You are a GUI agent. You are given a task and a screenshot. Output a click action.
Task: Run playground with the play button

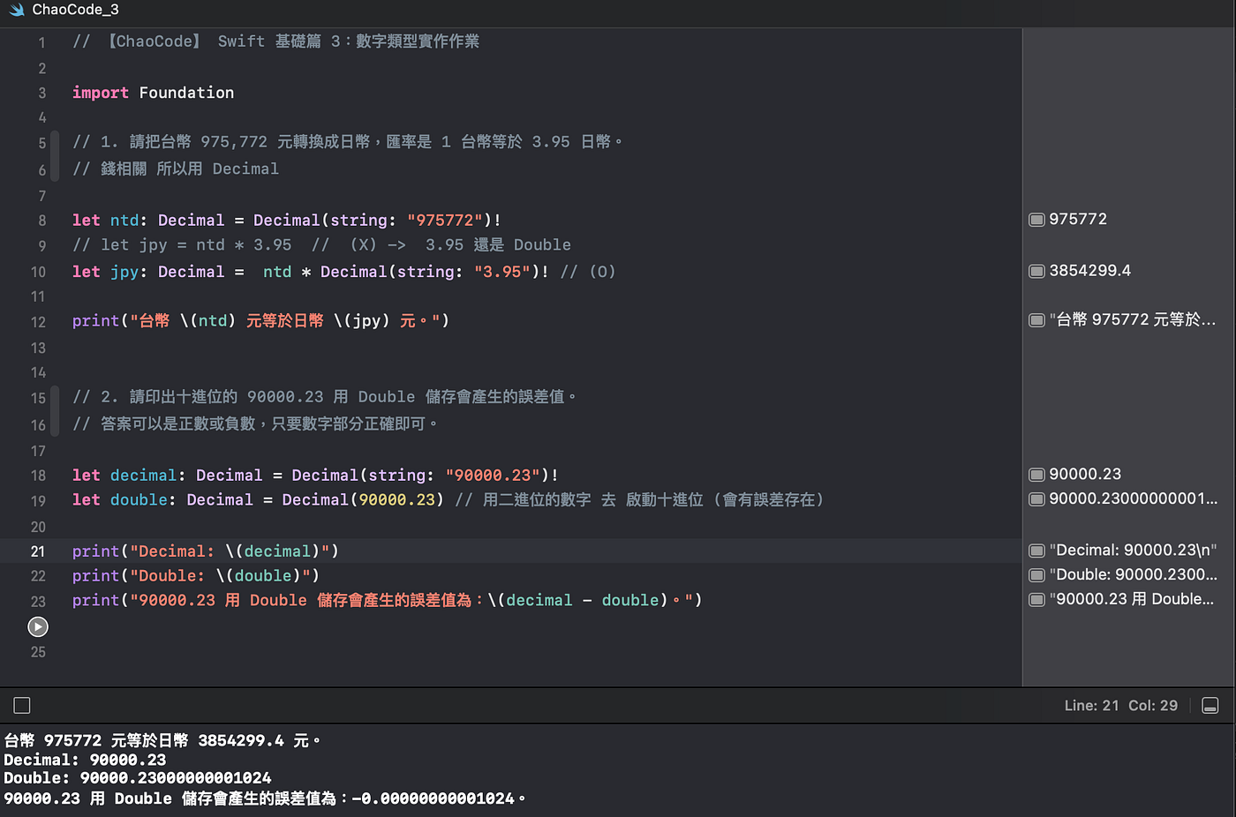(x=38, y=626)
